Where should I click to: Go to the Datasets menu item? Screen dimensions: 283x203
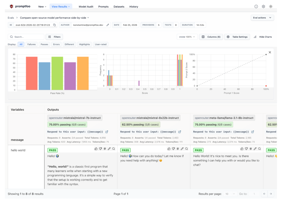coord(119,7)
